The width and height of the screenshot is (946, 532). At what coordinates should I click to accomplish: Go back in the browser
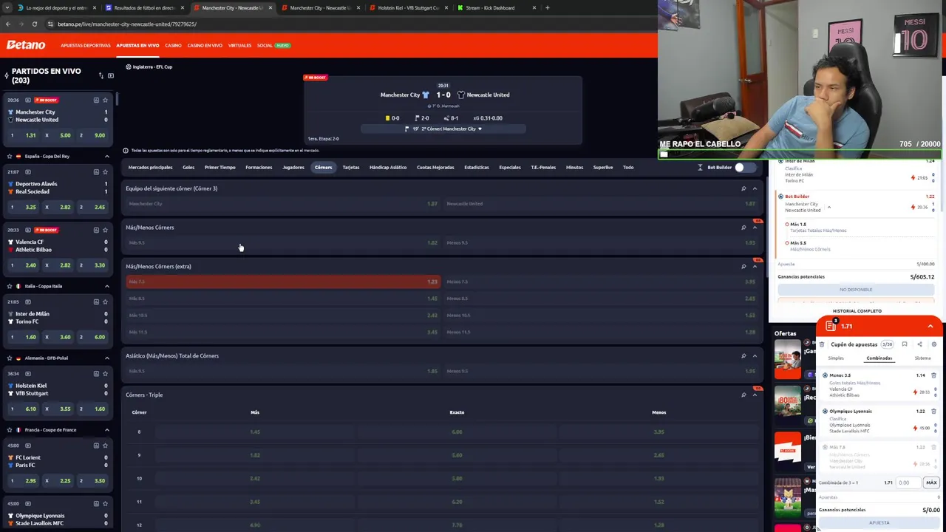(x=7, y=24)
